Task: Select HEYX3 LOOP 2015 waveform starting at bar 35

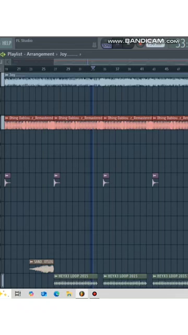Action: point(125,283)
